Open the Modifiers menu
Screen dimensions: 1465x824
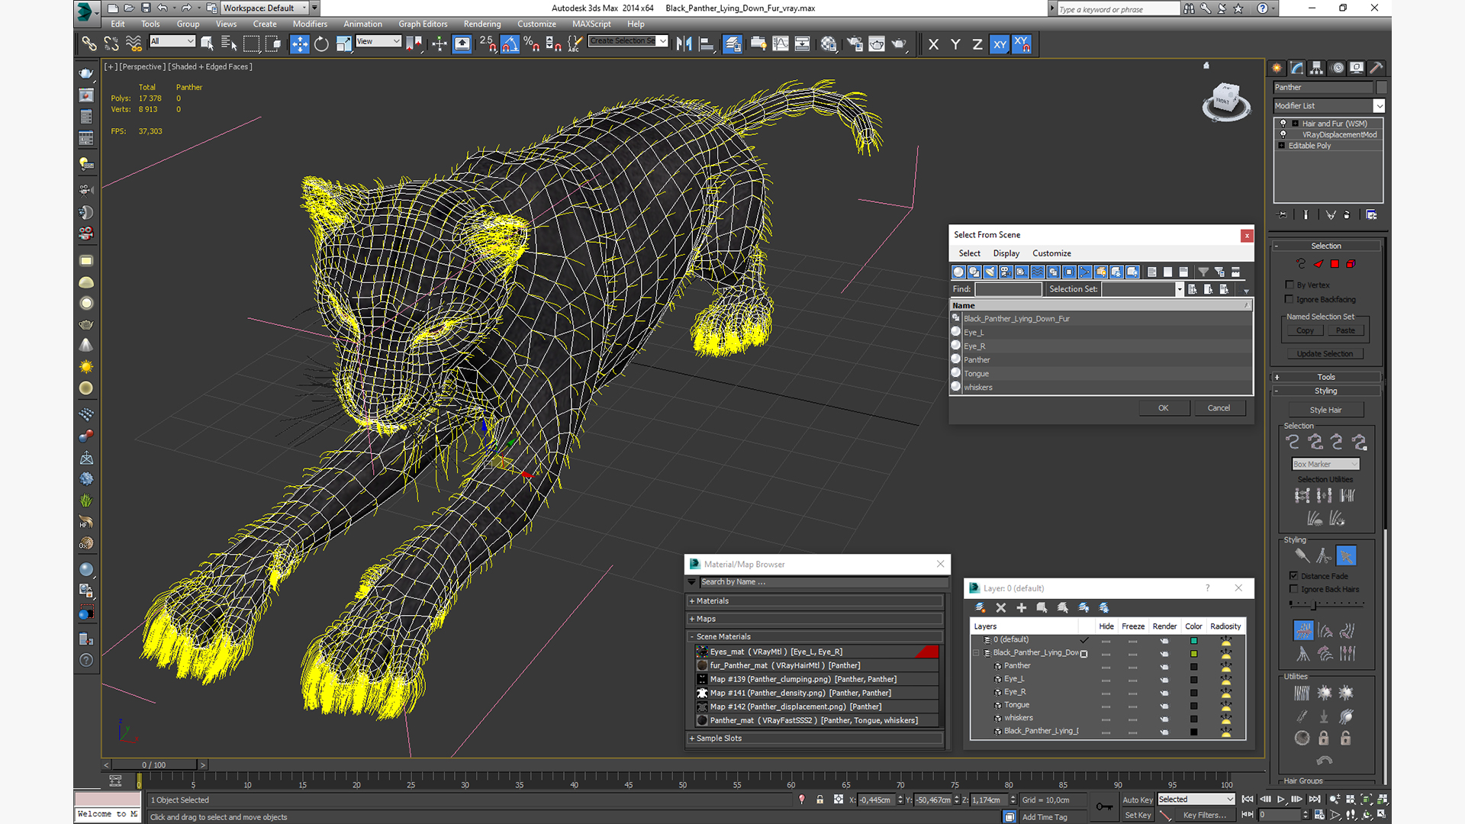coord(310,24)
